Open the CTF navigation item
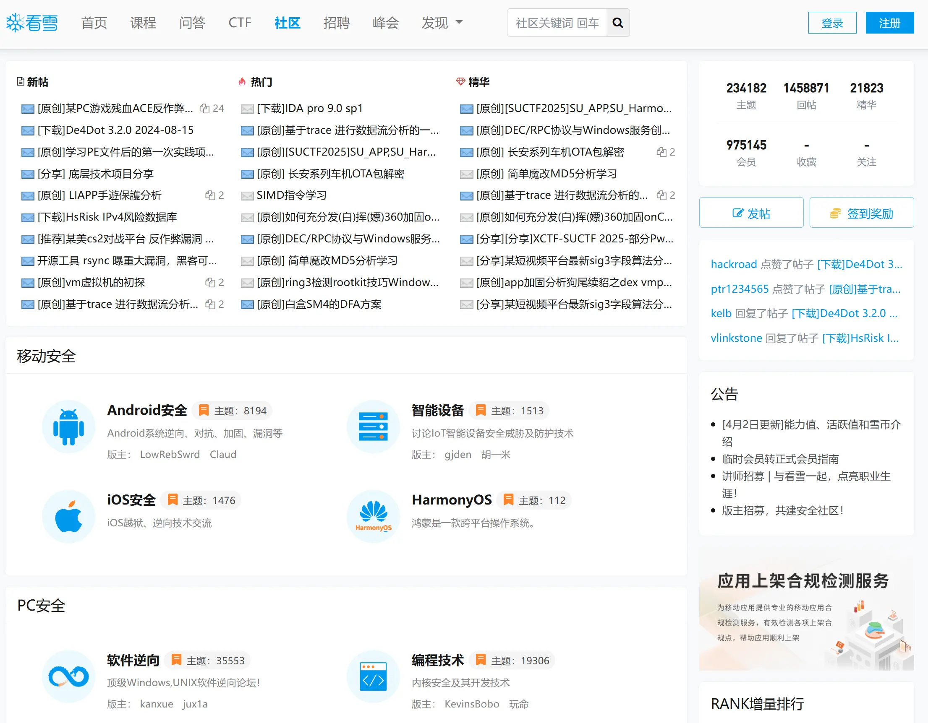Image resolution: width=928 pixels, height=723 pixels. coord(240,23)
